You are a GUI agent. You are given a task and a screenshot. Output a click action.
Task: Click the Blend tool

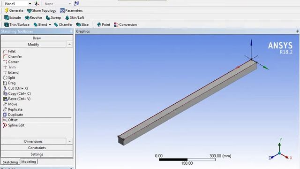tap(40, 24)
